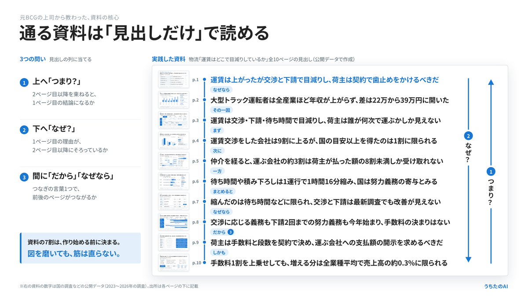Click the p.5 headline 仲介を経ると
This screenshot has height=297, width=528.
pos(326,161)
